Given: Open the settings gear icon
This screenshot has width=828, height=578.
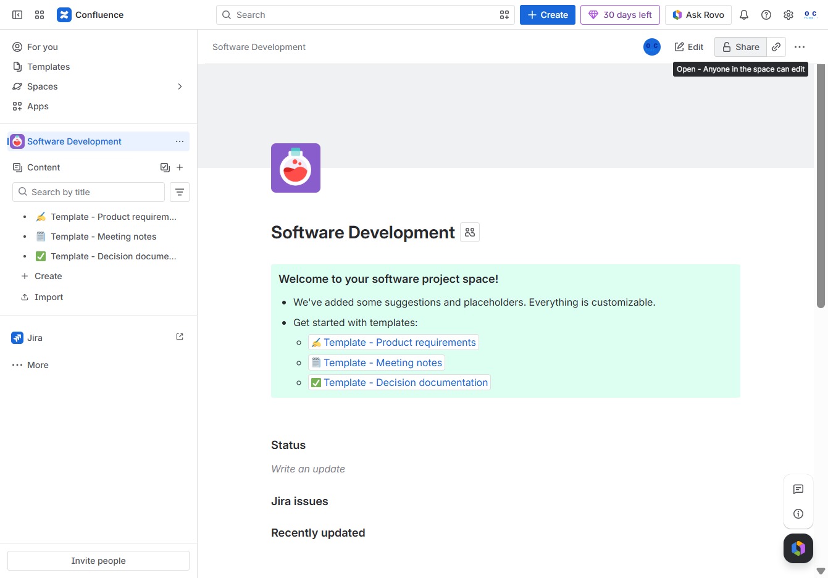Looking at the screenshot, I should click(x=788, y=15).
